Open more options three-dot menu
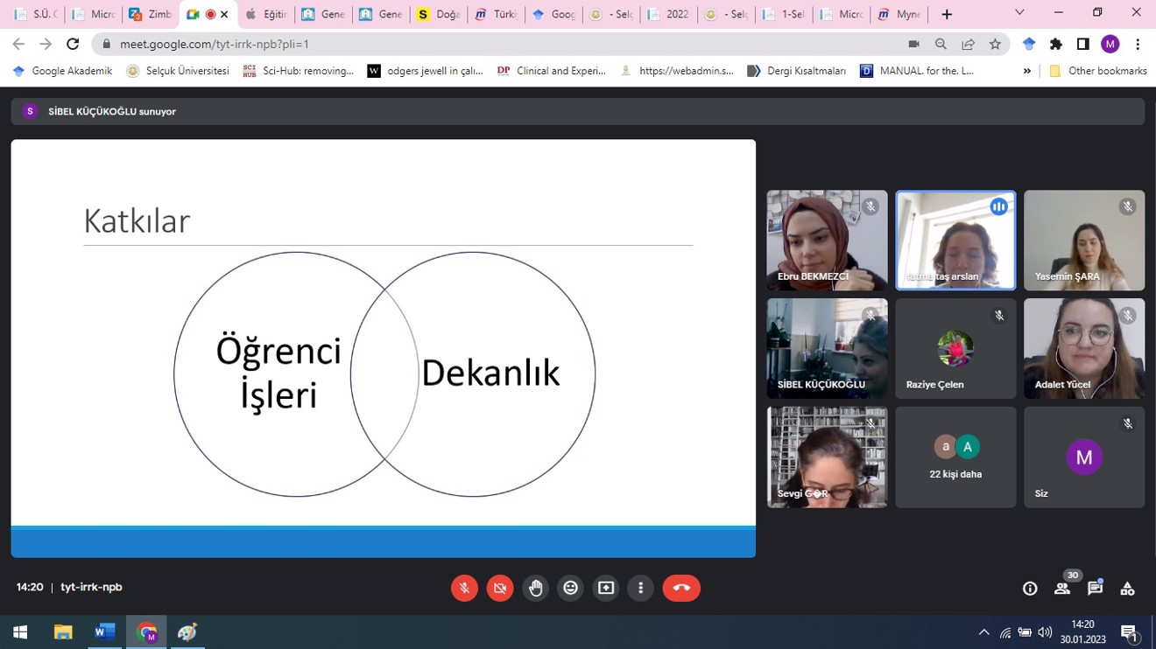The image size is (1156, 649). tap(641, 588)
